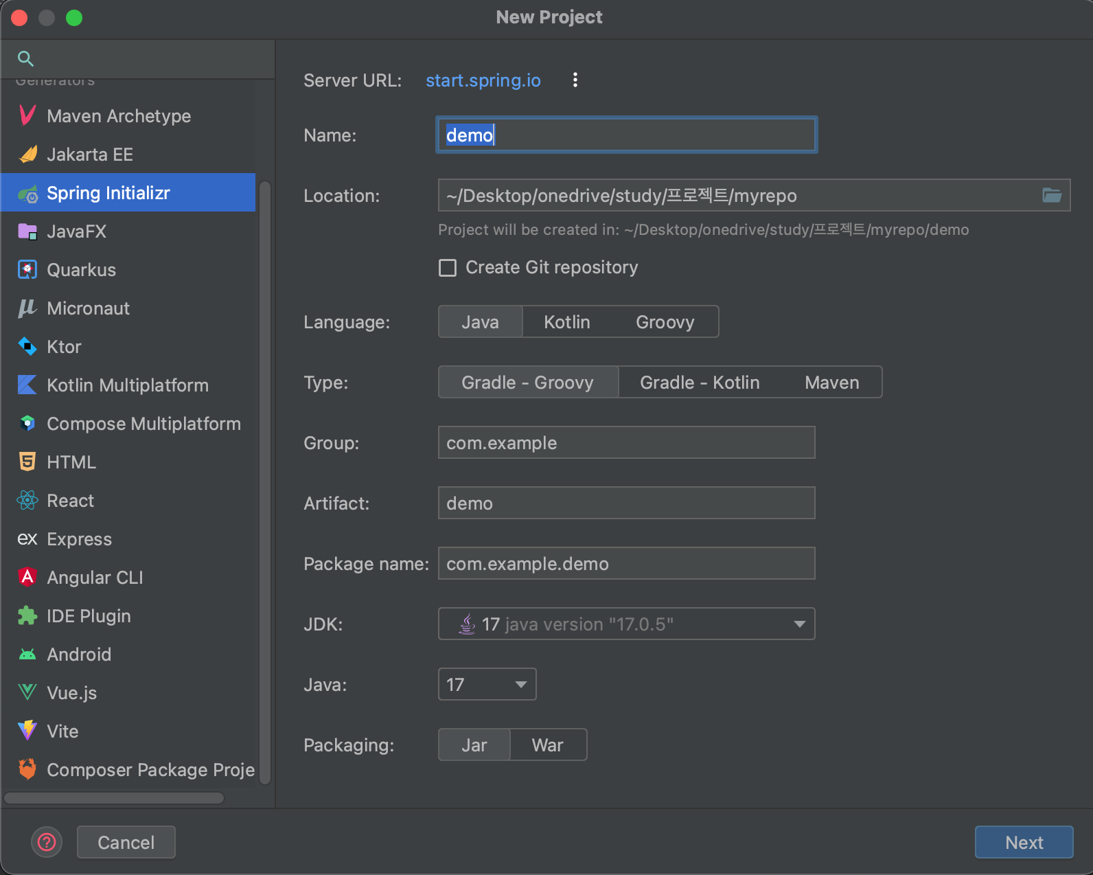The width and height of the screenshot is (1093, 875).
Task: Select the HTML generator entry
Action: click(x=128, y=462)
